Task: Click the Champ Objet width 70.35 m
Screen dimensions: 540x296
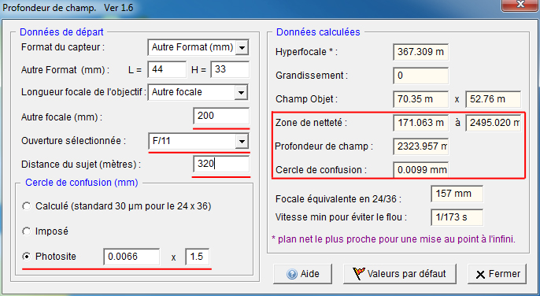Action: coord(421,99)
